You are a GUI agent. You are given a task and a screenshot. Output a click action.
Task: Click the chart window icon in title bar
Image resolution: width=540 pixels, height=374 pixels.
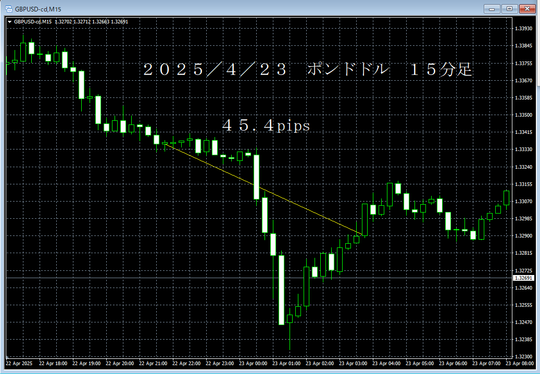(x=9, y=9)
